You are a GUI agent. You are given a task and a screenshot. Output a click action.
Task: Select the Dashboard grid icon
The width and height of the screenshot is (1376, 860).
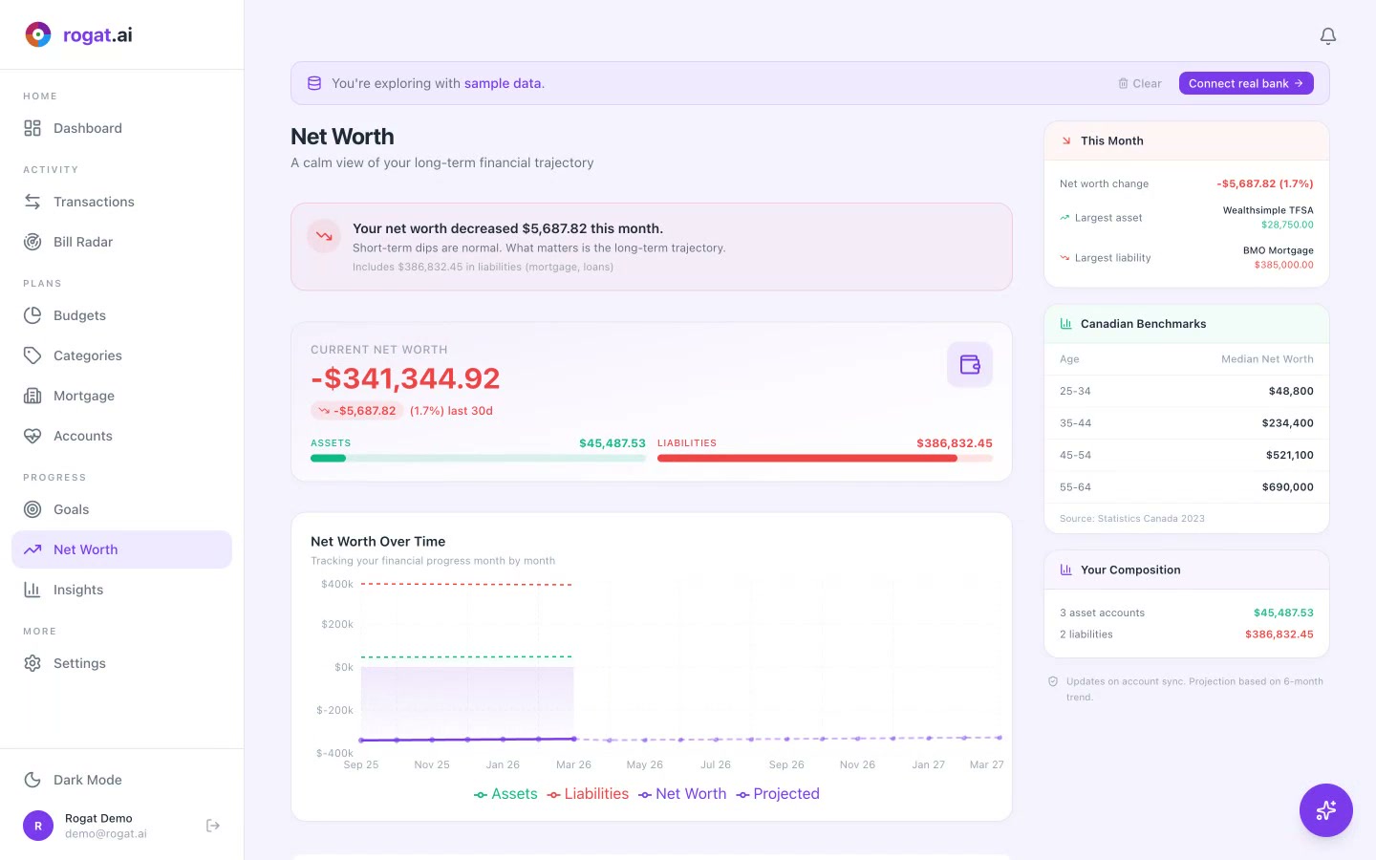tap(32, 128)
